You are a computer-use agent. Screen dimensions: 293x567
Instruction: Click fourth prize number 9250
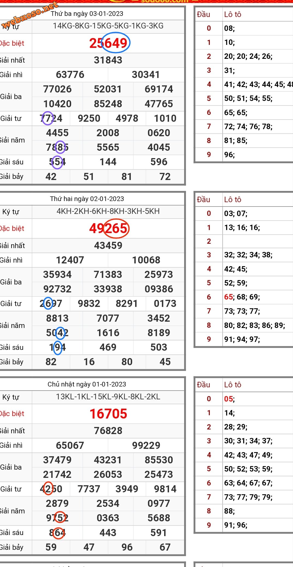tap(89, 118)
